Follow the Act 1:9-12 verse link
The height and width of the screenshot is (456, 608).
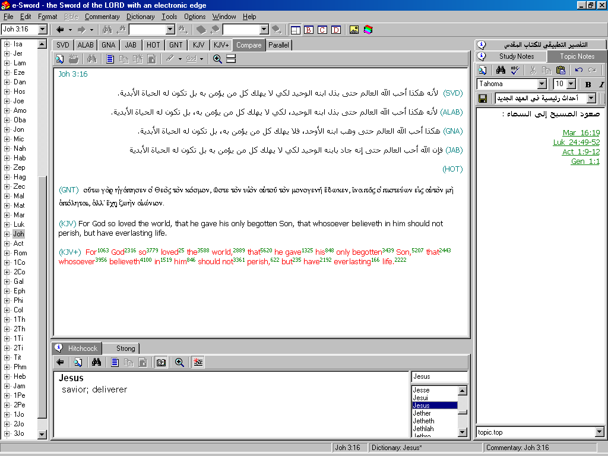[581, 151]
